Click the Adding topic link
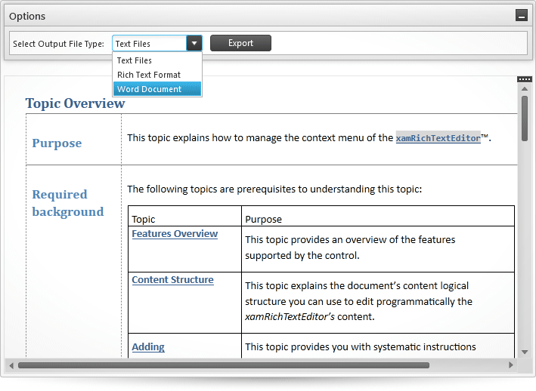 (148, 347)
